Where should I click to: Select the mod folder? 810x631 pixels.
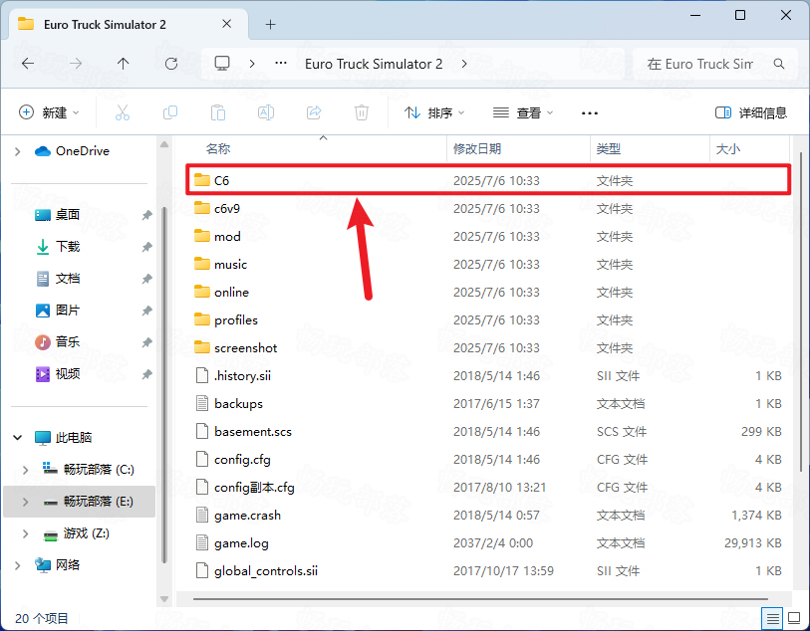pos(488,236)
